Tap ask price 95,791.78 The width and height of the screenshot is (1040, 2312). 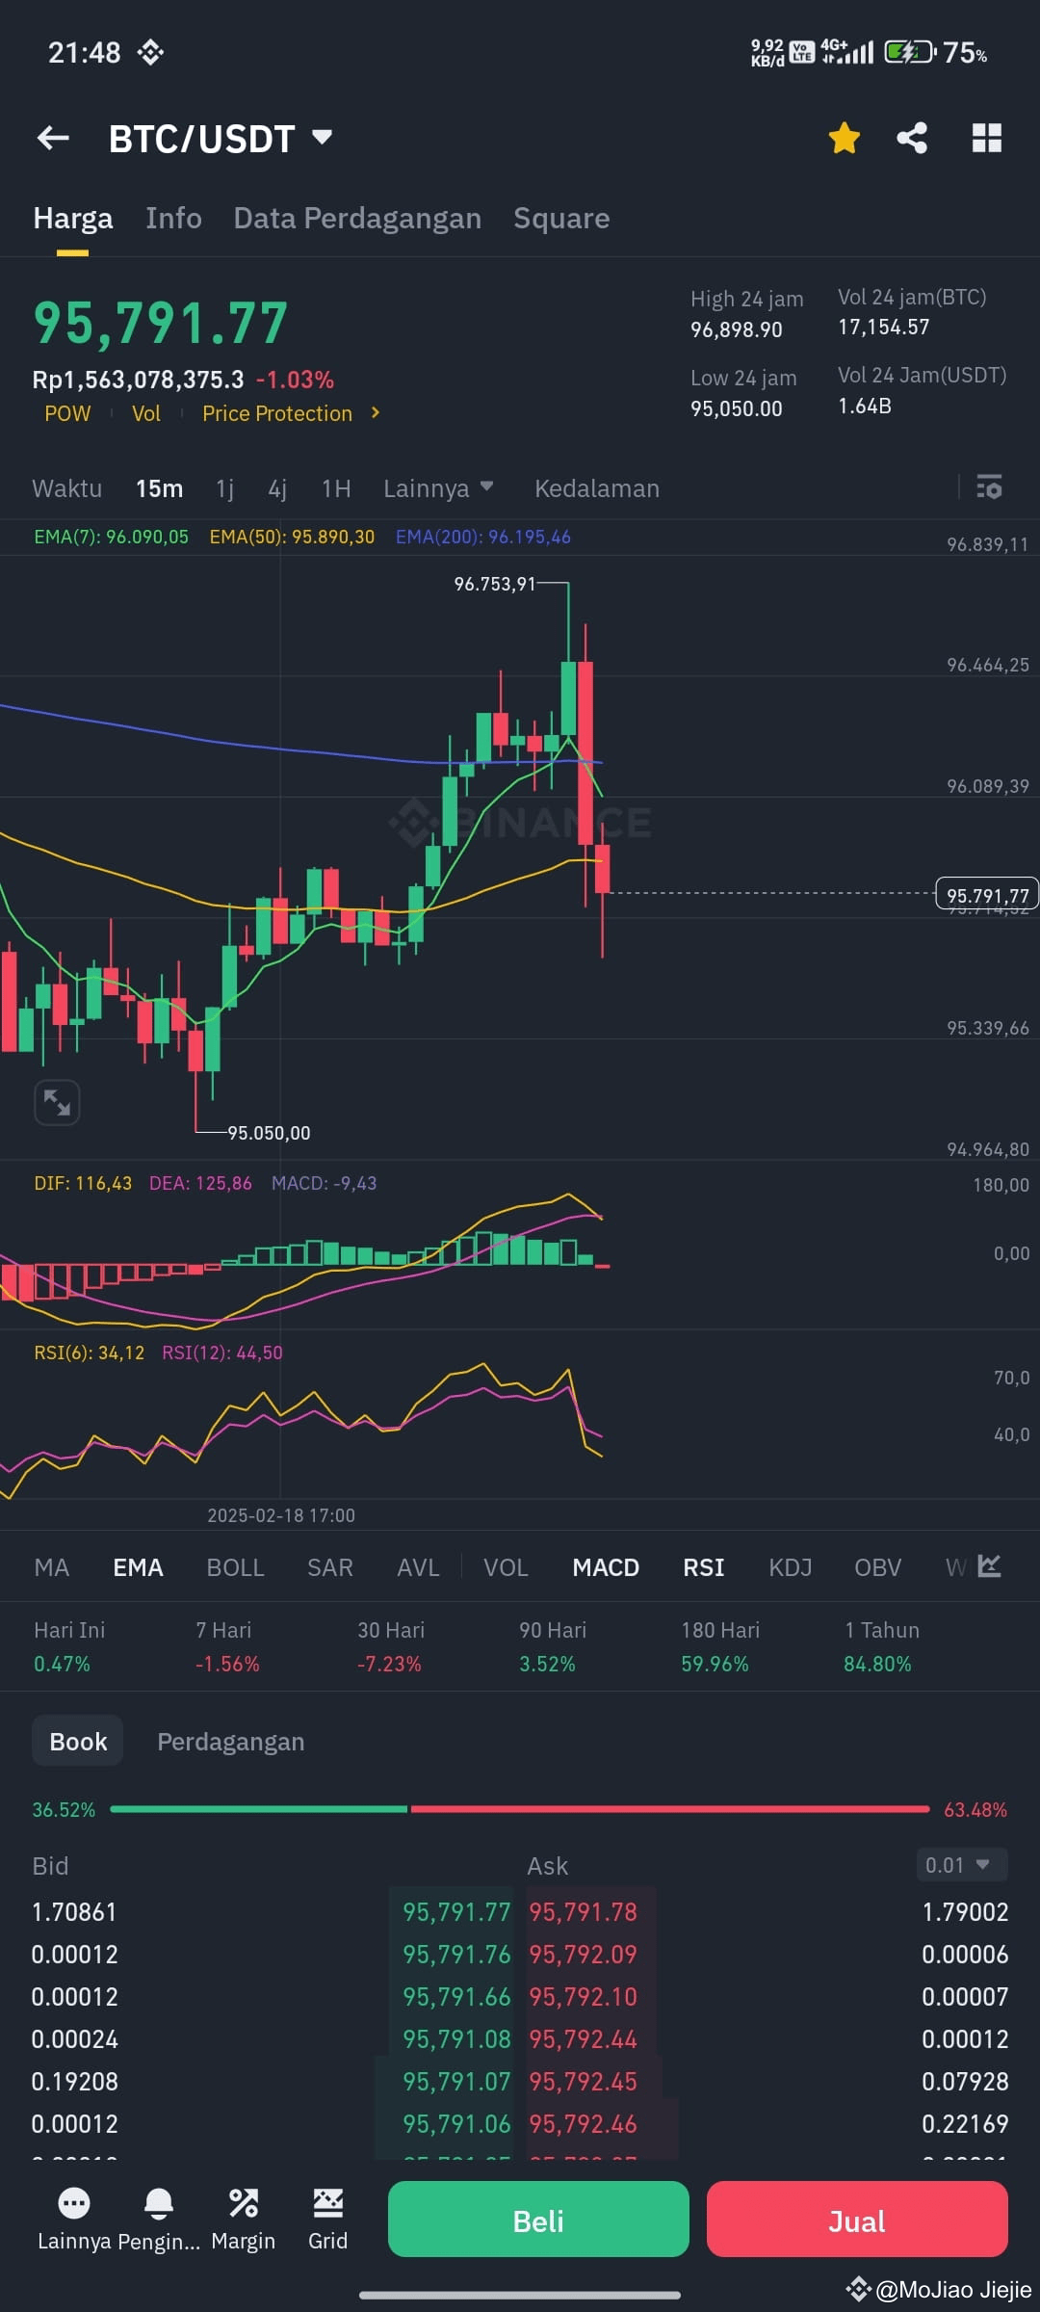(583, 1911)
